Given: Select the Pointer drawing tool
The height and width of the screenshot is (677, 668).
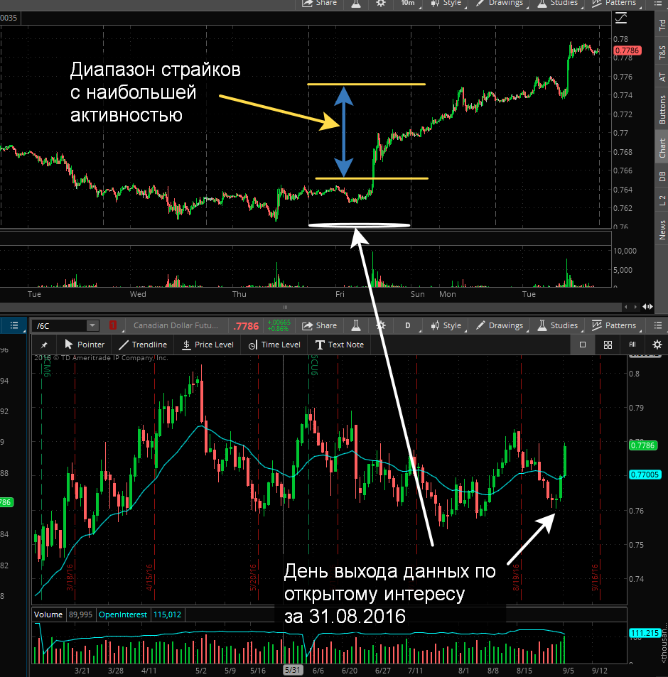Looking at the screenshot, I should pos(85,345).
